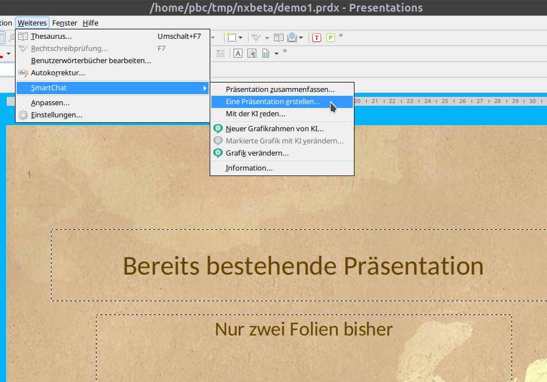
Task: Click Mit der KI reden...
Action: coord(282,114)
